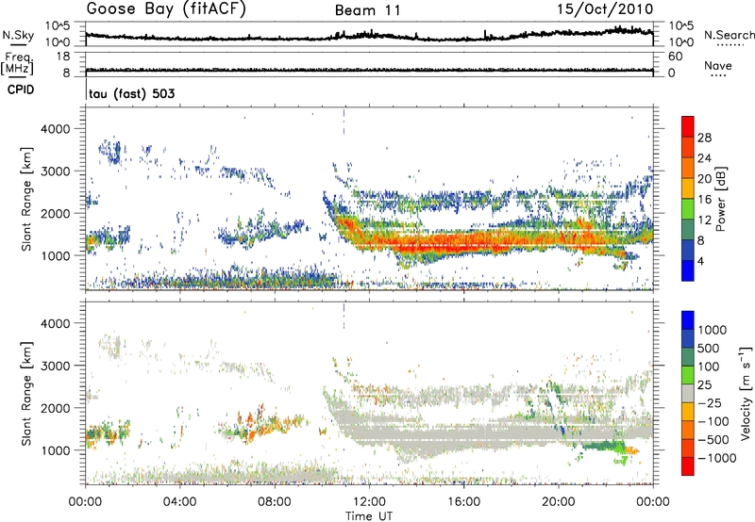Click the 'Slant Range [km]' label of velocity panel

(26, 393)
